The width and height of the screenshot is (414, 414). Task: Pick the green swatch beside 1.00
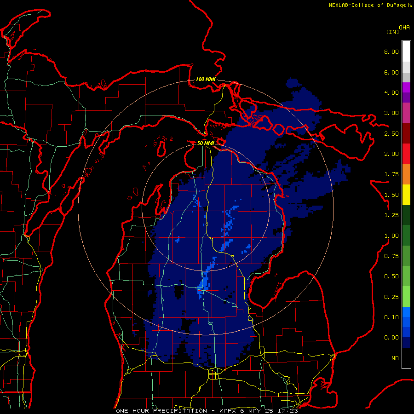(x=406, y=236)
